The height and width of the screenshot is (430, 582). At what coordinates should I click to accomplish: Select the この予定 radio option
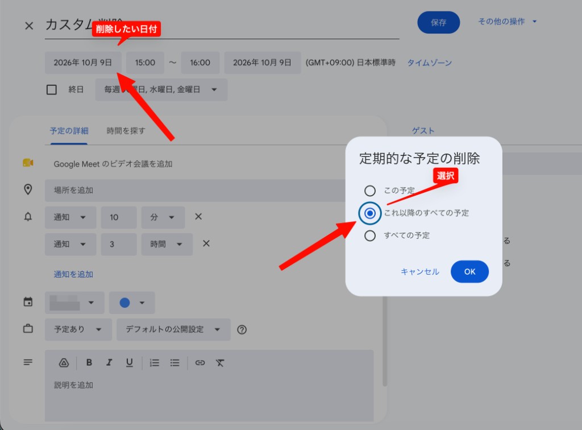click(x=369, y=191)
